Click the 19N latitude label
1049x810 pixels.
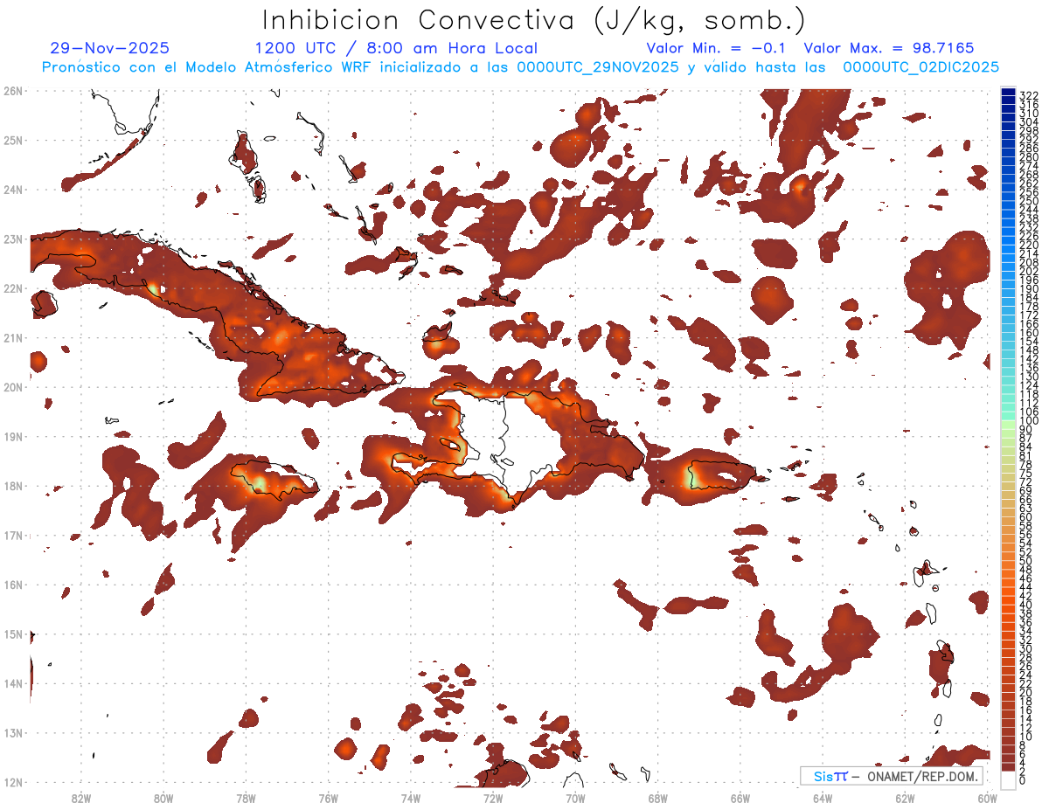[x=12, y=436]
